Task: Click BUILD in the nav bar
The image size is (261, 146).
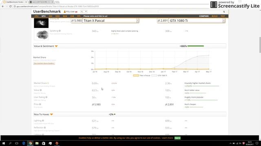Action: tap(215, 16)
